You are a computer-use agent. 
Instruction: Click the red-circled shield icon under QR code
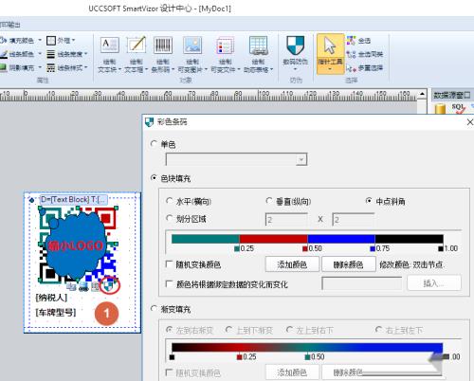pyautogui.click(x=110, y=285)
